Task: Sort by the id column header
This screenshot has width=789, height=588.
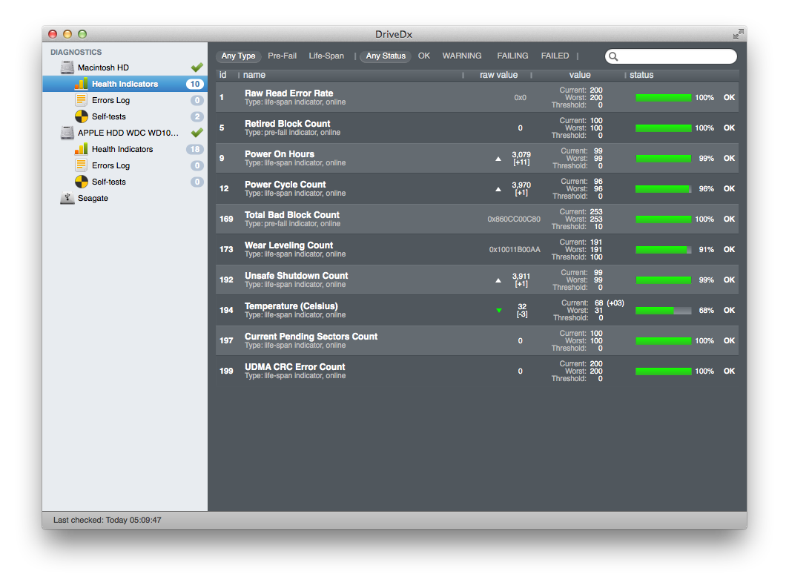Action: coord(223,75)
